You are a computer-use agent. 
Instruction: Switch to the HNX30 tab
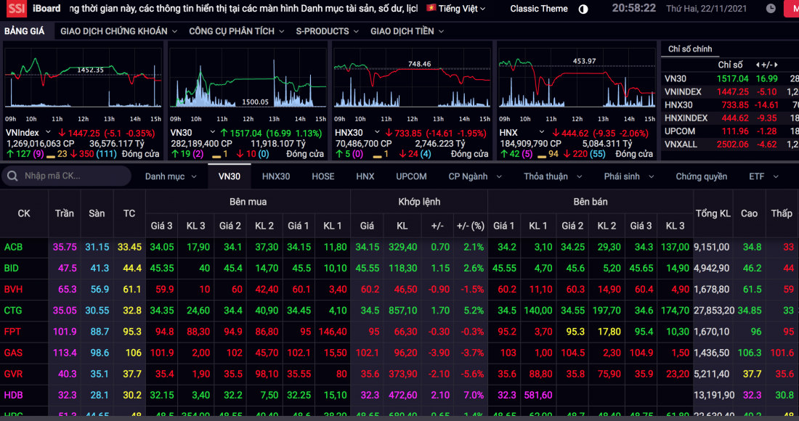coord(275,176)
